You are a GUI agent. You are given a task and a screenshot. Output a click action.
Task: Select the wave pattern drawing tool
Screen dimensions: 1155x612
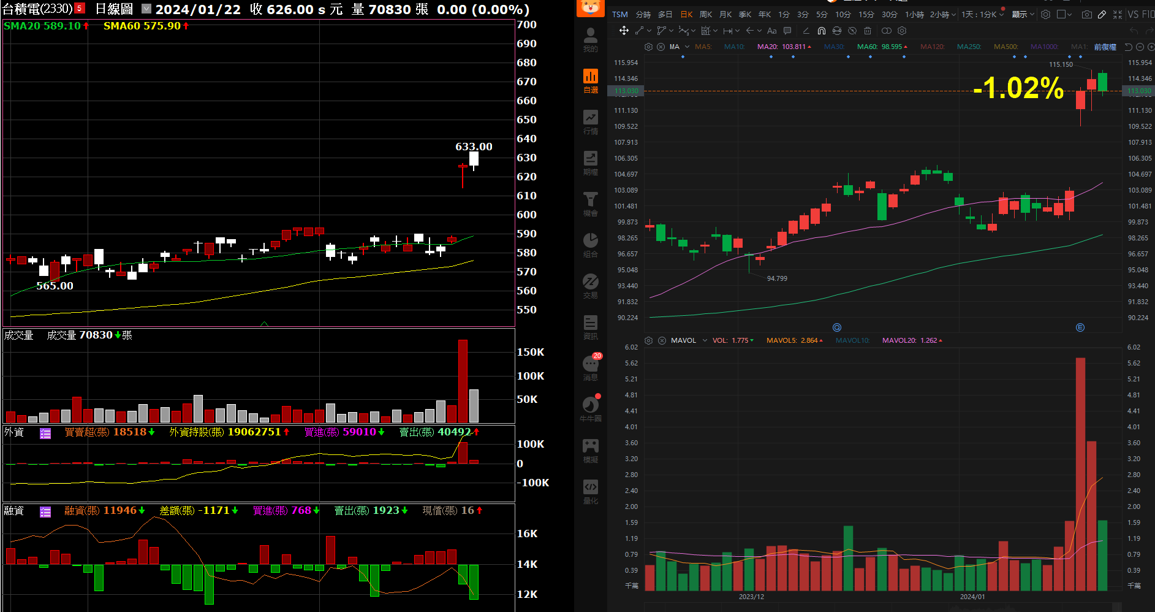point(684,31)
